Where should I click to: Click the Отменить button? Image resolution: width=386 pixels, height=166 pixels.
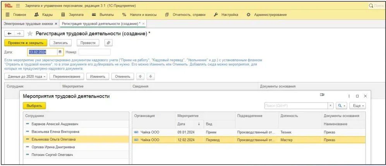click(123, 77)
